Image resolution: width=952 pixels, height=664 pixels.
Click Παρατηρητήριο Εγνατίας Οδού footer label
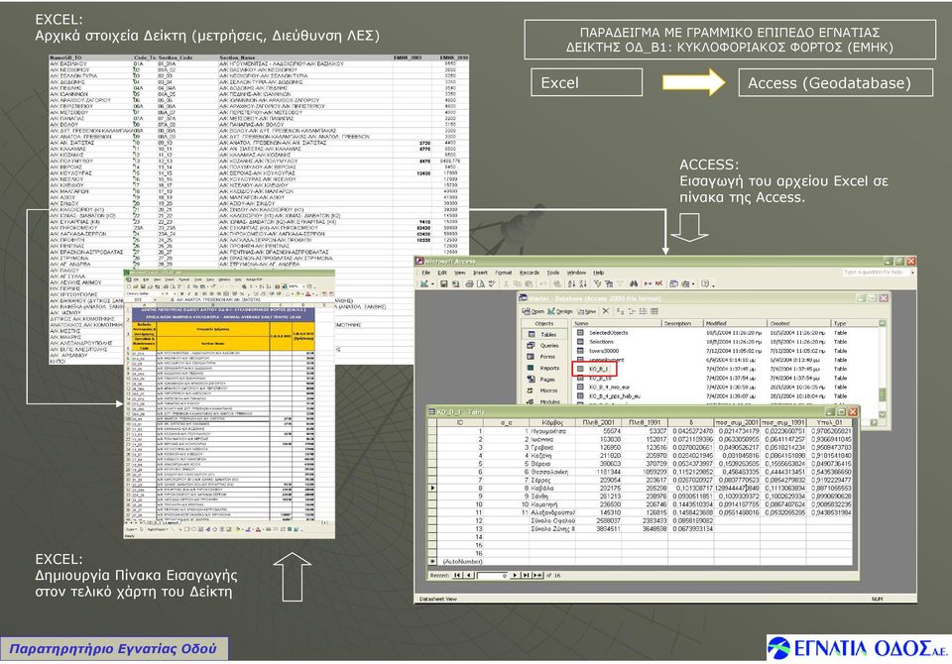(114, 649)
